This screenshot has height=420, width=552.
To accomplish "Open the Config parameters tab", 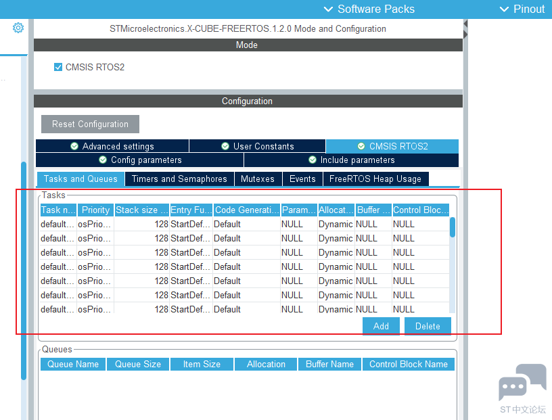I will [140, 160].
